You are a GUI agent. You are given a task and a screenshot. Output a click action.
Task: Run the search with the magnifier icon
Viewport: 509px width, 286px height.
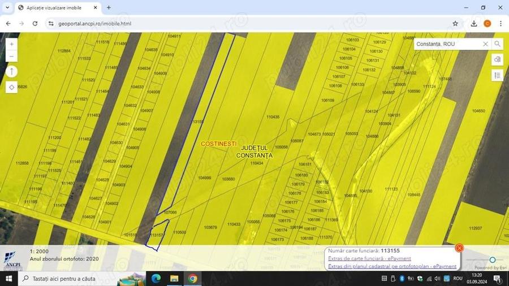497,44
